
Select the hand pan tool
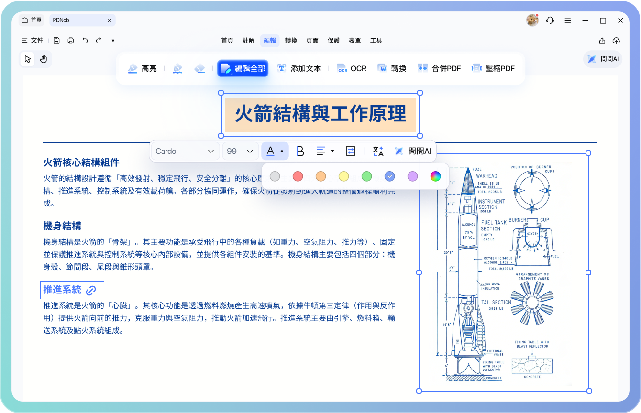(x=44, y=59)
